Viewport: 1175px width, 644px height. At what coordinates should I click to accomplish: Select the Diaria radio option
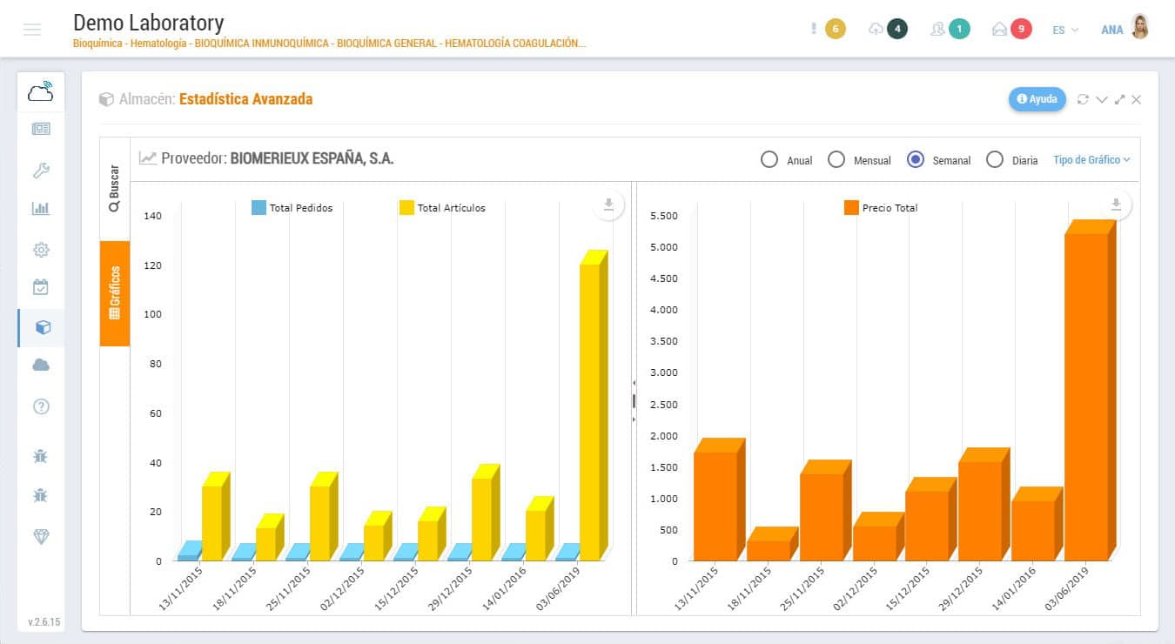coord(995,159)
